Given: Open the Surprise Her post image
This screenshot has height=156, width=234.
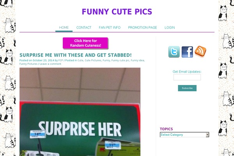Looking at the screenshot, I should pos(80,112).
